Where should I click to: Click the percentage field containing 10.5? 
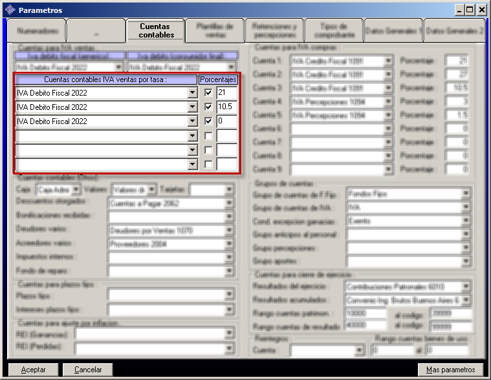(x=226, y=107)
